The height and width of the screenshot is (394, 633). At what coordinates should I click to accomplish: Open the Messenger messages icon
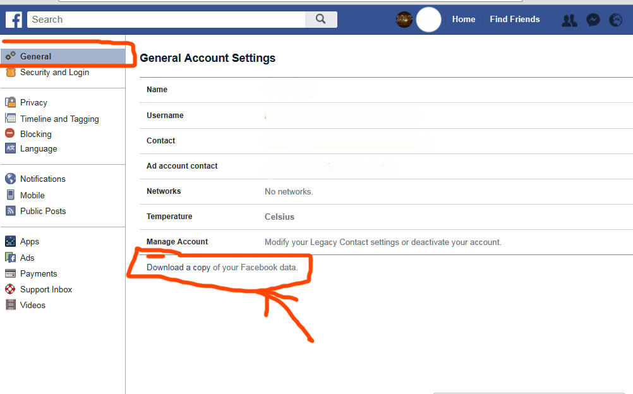click(593, 20)
